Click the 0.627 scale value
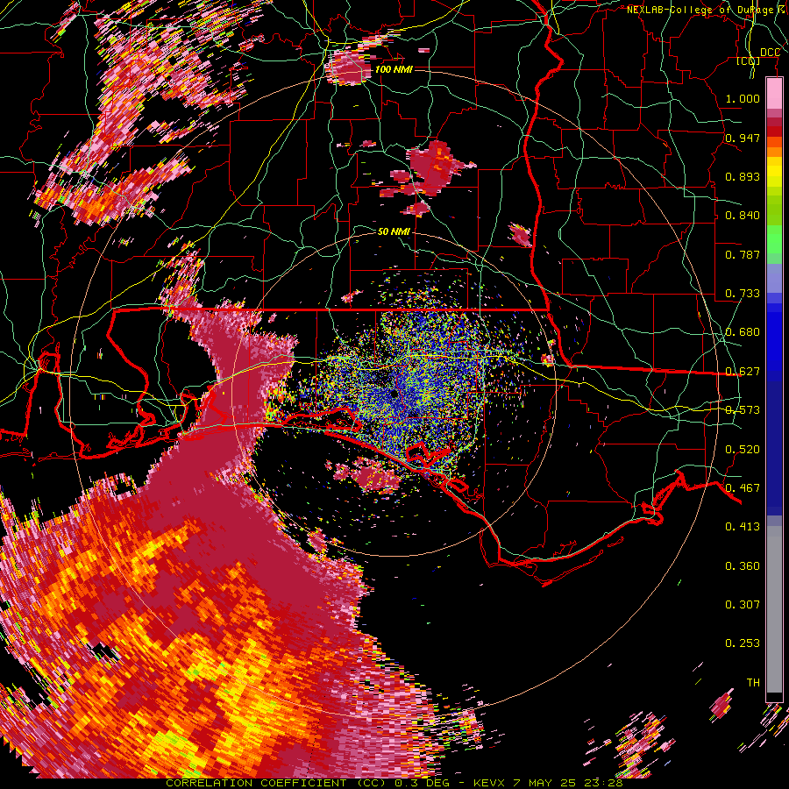Screen dimensions: 789x789 coord(743,372)
